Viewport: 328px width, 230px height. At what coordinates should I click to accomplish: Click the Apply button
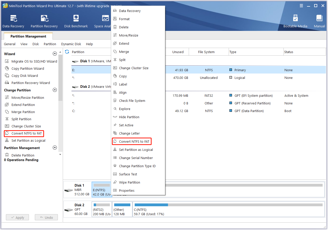pos(17,217)
